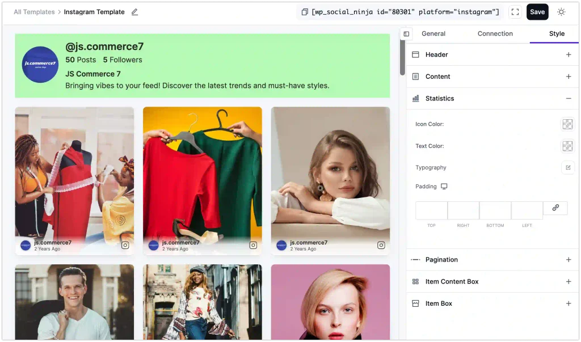Image resolution: width=581 pixels, height=342 pixels.
Task: Select the Style tab
Action: [x=557, y=33]
